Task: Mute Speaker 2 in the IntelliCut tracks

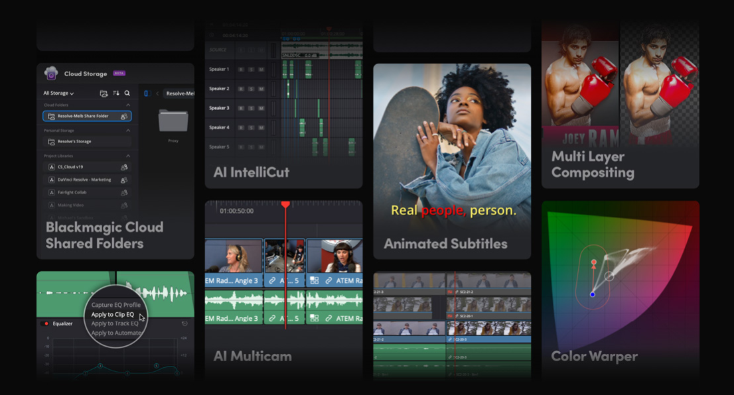Action: coord(261,89)
